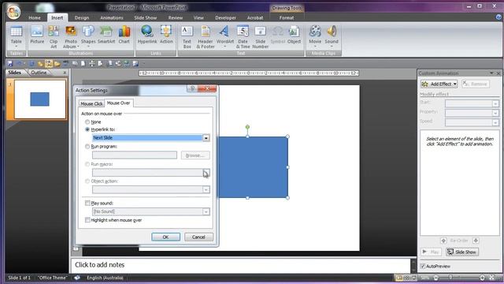The image size is (504, 284).
Task: Select slide 1 thumbnail
Action: 40,99
